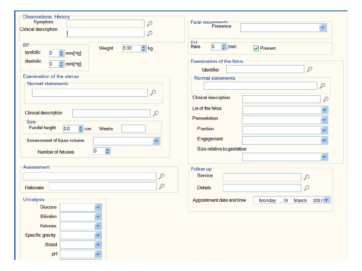Click the diastolic BP spinner arrows
Viewport: 362px width, 271px height.
(x=61, y=64)
